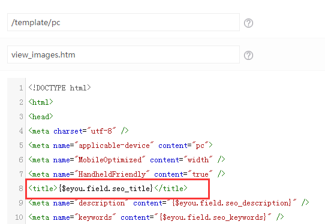Click {$eyou.field.seo_title} inside title tag
Image resolution: width=325 pixels, height=224 pixels.
(106, 189)
